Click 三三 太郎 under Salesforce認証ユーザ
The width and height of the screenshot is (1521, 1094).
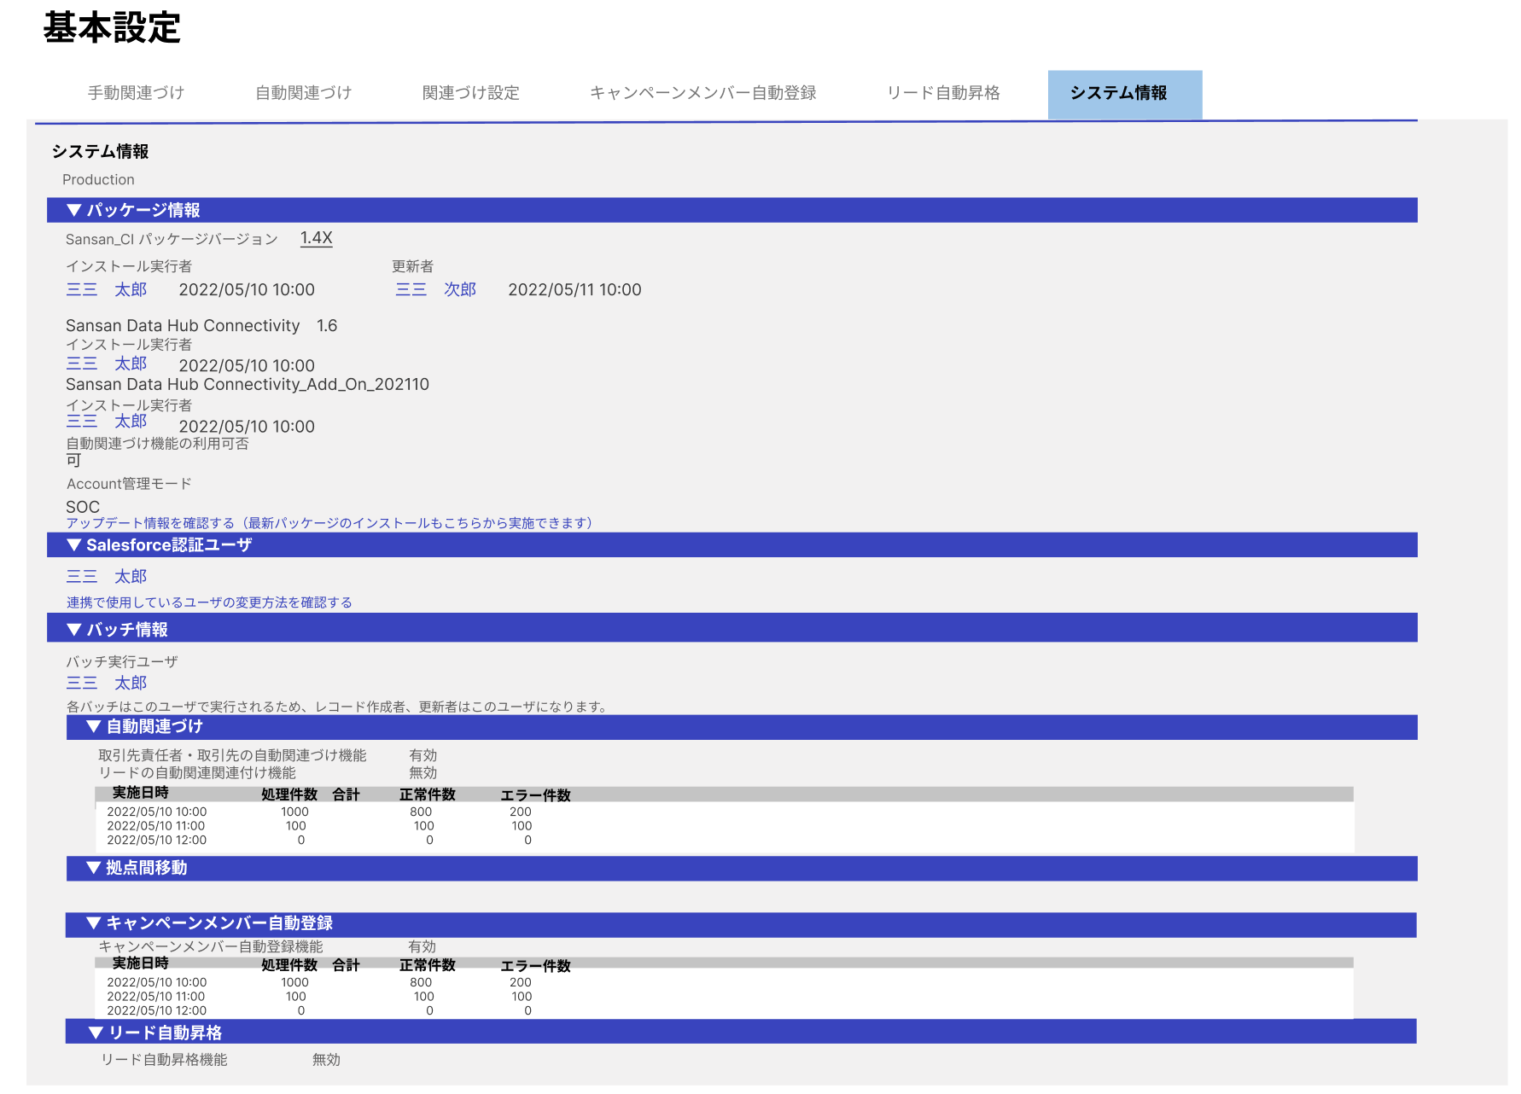(x=107, y=577)
